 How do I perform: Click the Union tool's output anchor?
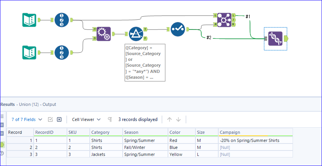coord(286,38)
